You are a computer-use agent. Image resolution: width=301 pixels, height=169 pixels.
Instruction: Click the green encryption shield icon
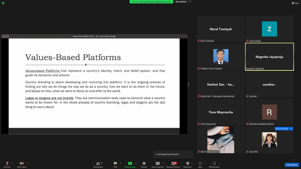coord(3,3)
